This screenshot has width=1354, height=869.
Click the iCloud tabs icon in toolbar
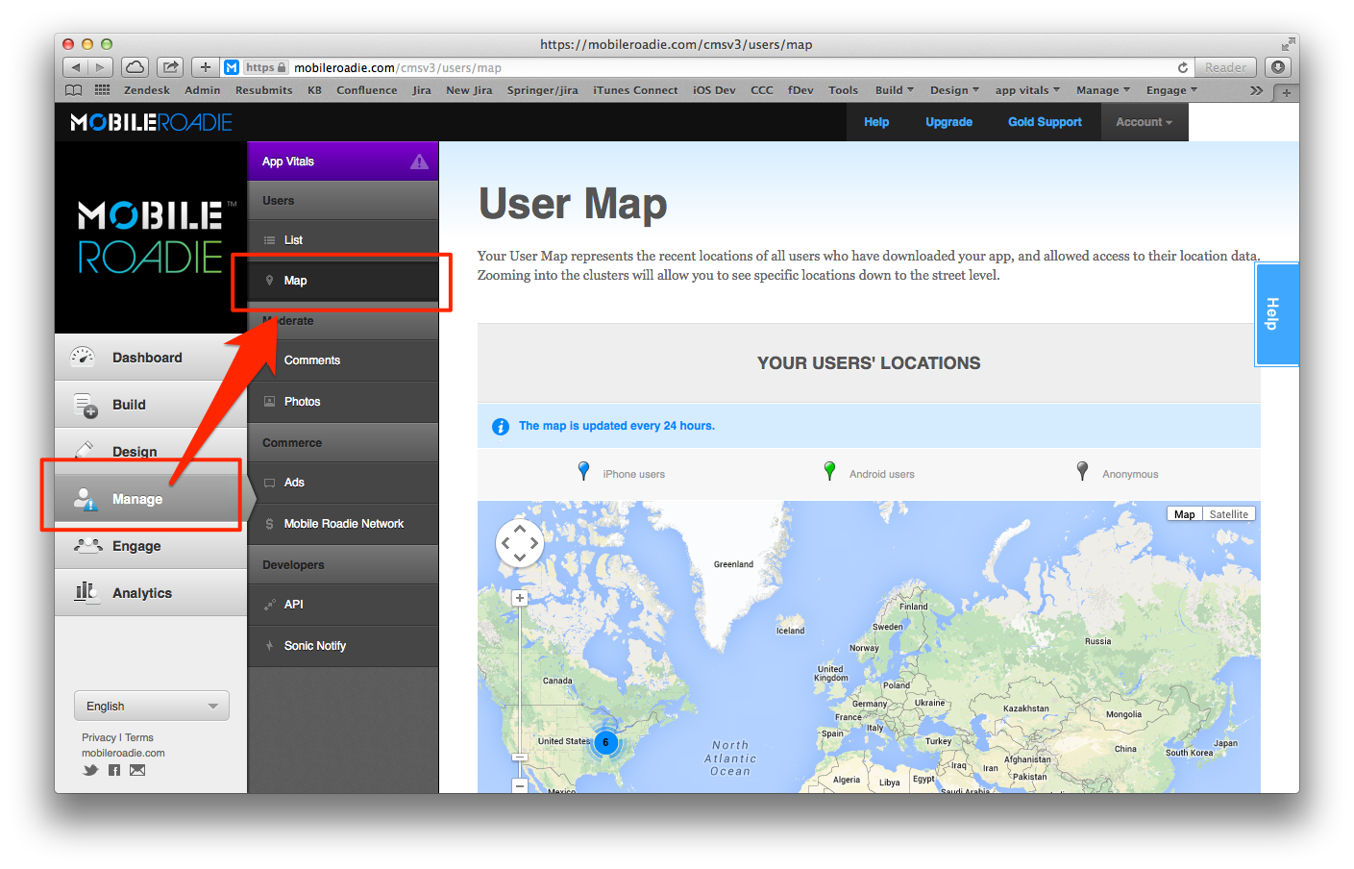[135, 67]
